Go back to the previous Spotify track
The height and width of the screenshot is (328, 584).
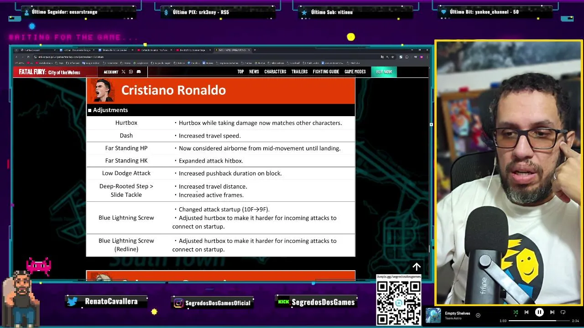(x=526, y=312)
